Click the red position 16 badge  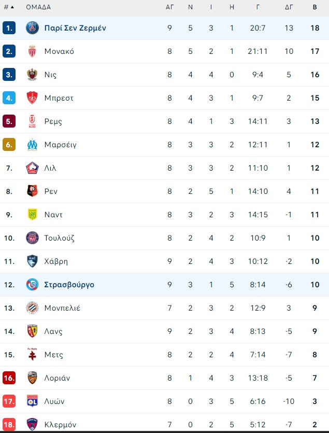point(9,378)
